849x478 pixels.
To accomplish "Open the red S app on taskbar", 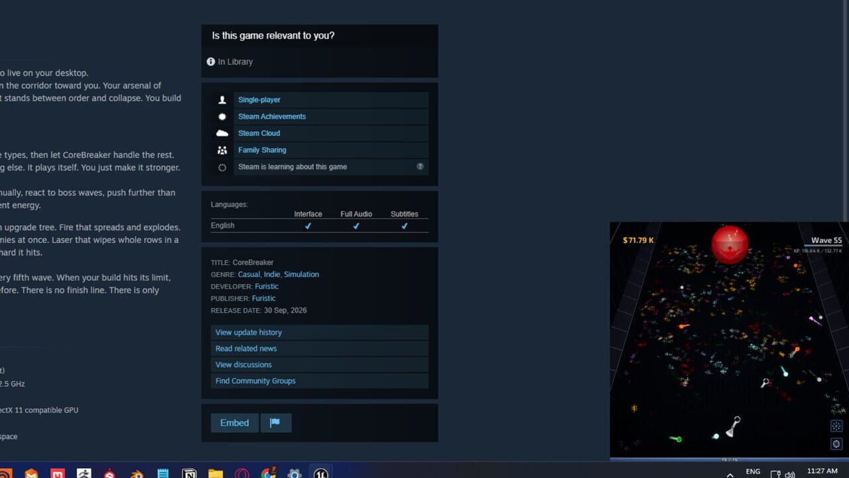I will (x=110, y=474).
